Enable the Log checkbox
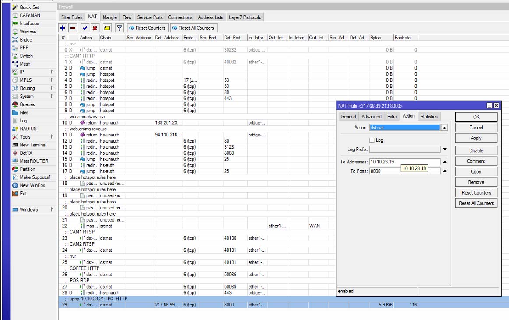 [372, 140]
